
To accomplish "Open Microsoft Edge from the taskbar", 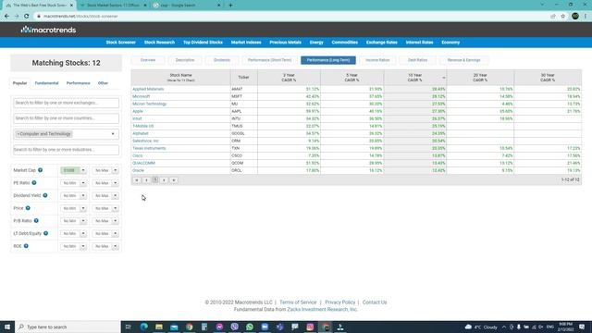I will [x=144, y=327].
